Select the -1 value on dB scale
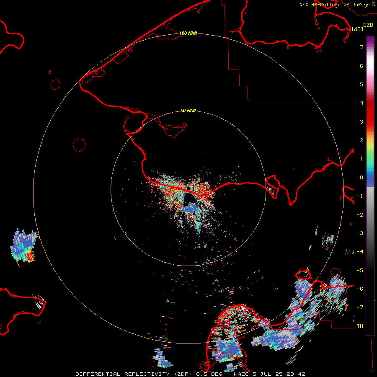The image size is (377, 377). pyautogui.click(x=360, y=196)
